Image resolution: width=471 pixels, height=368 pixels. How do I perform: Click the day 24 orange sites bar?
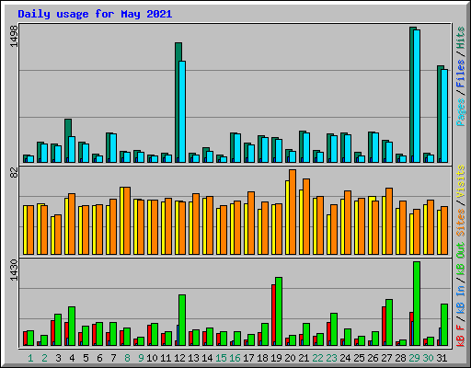[x=348, y=223]
